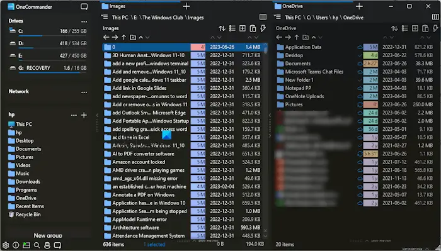Go up one folder in Images pane
The width and height of the screenshot is (441, 251).
(123, 37)
